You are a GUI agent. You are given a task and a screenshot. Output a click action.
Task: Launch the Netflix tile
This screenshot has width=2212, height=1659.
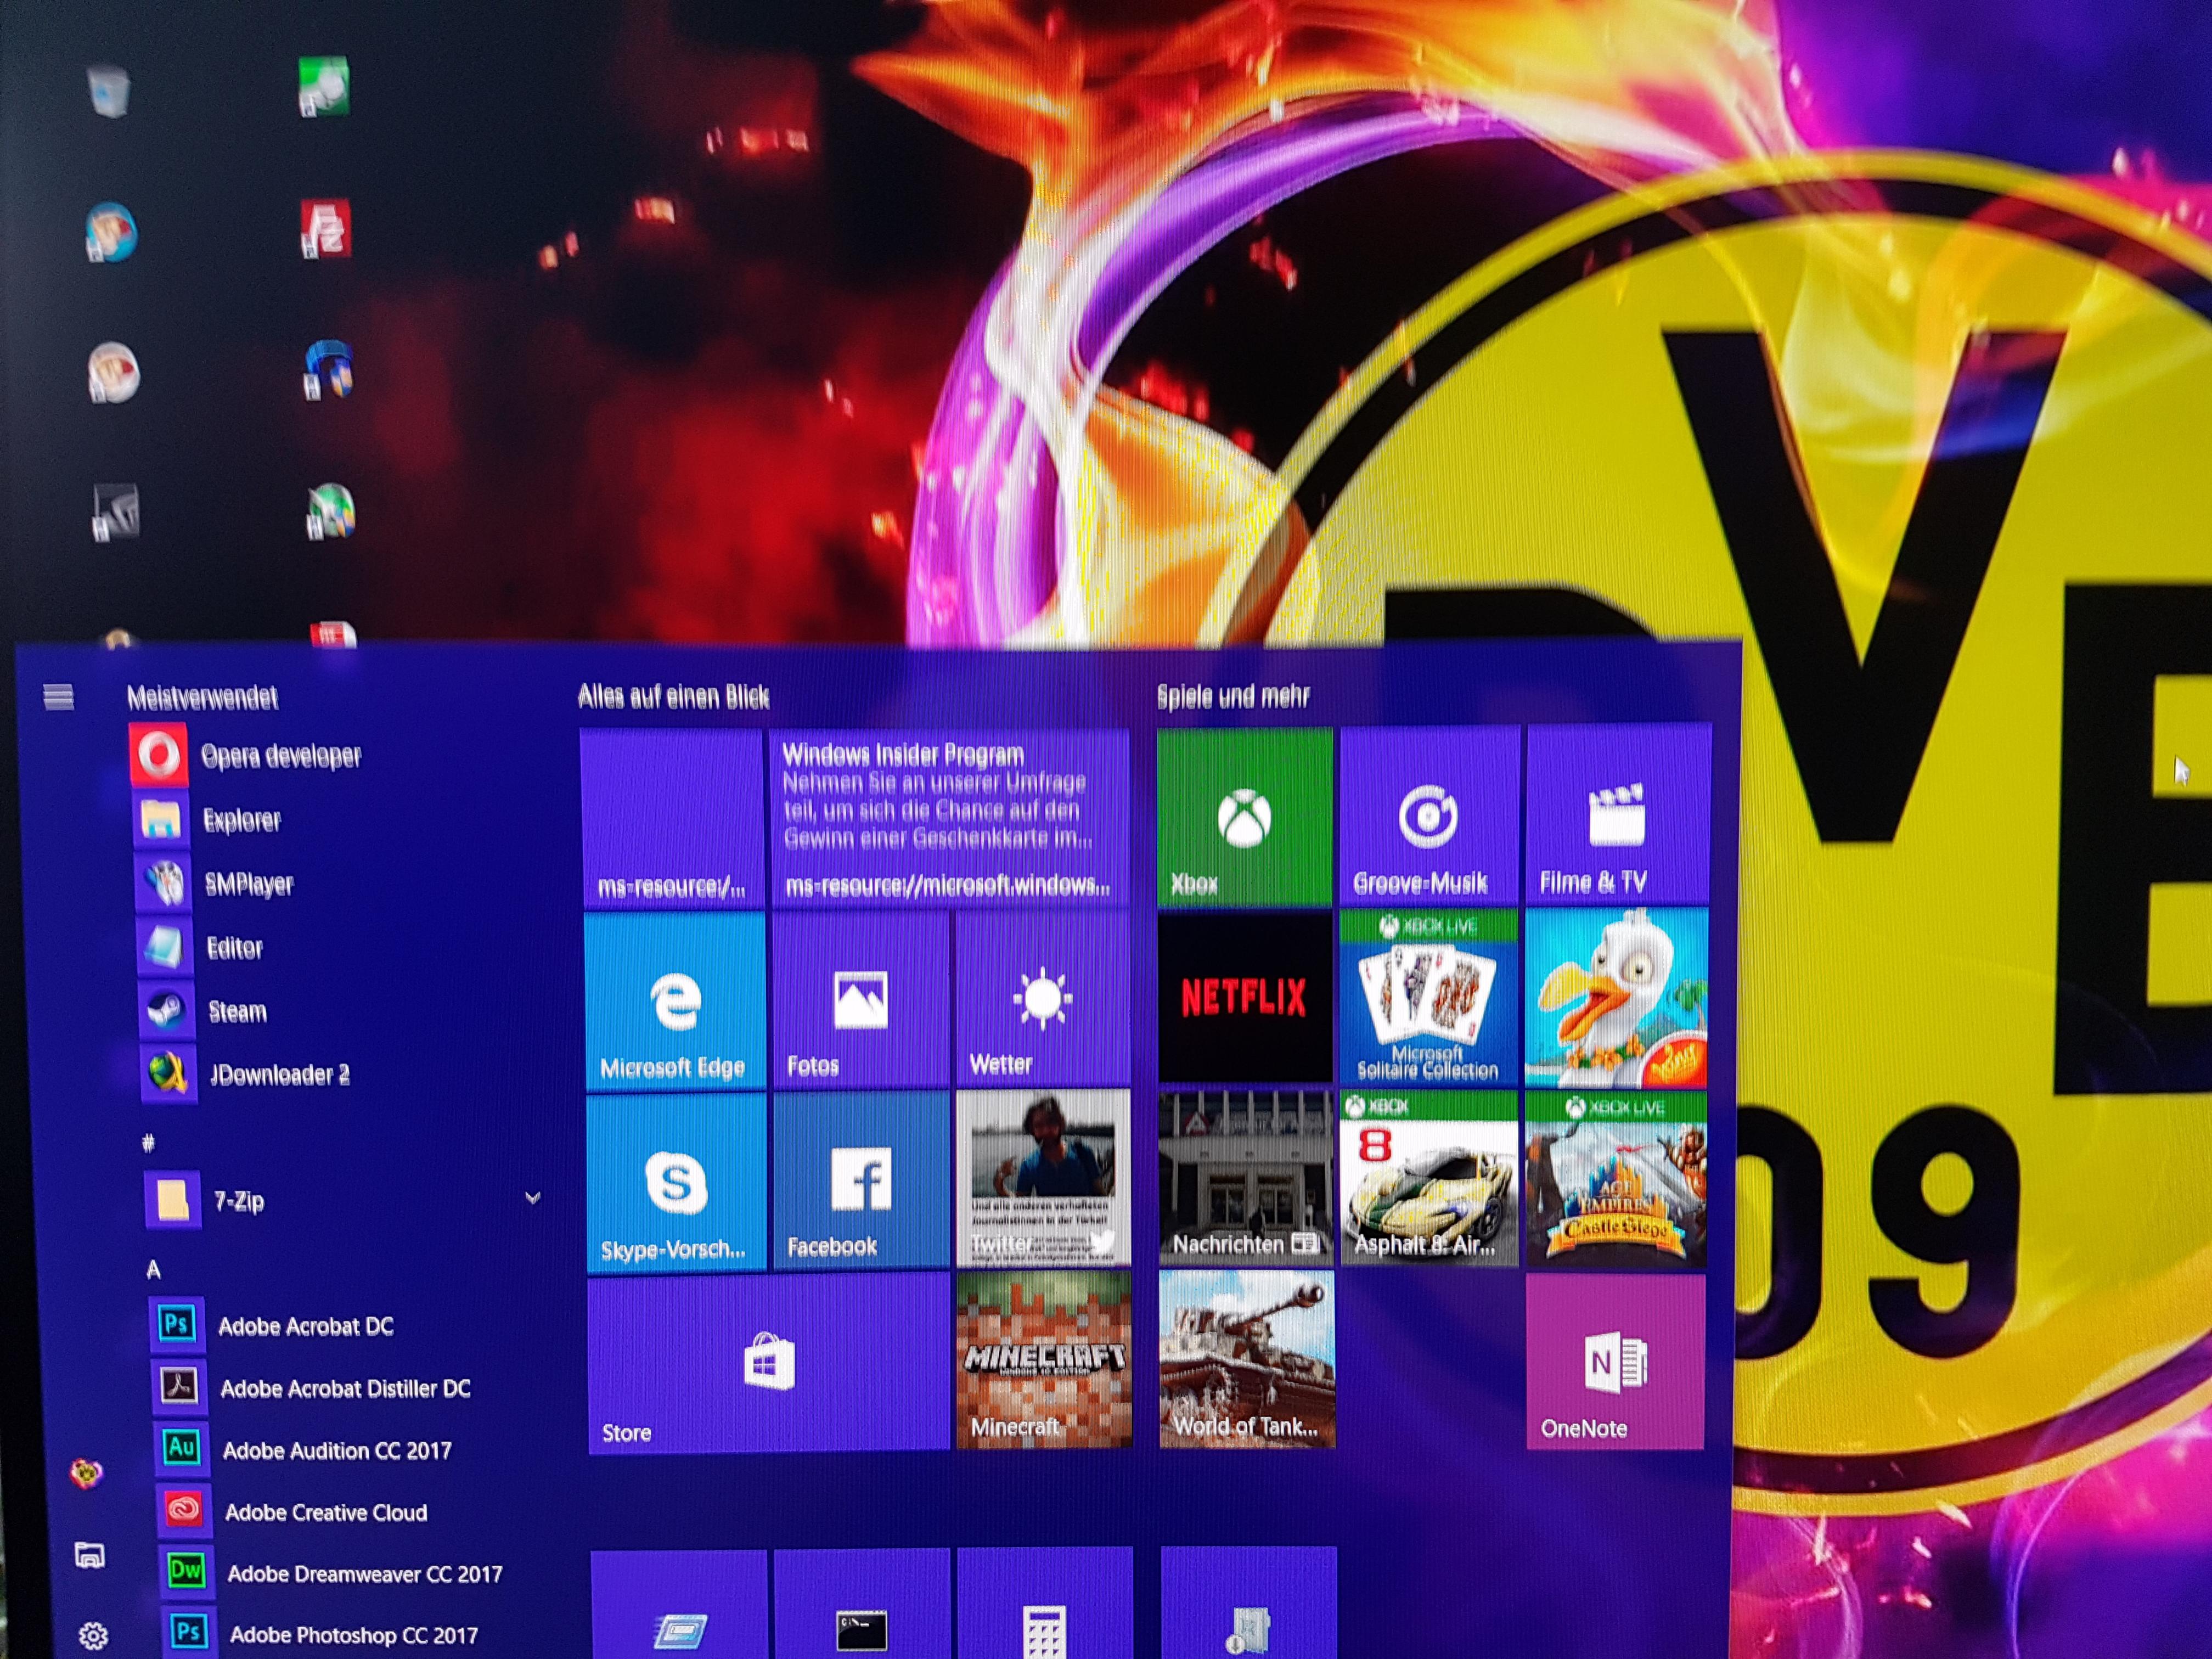click(x=1244, y=997)
